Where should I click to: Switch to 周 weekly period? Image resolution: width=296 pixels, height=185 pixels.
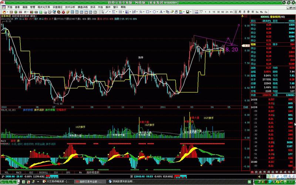click(x=240, y=12)
